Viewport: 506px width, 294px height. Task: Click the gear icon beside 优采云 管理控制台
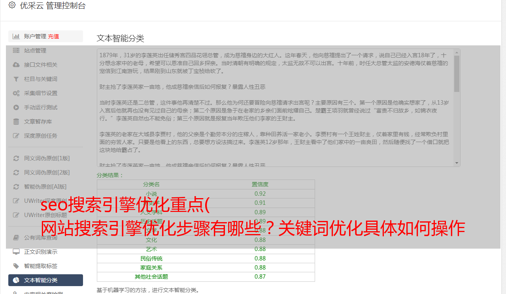pos(12,5)
